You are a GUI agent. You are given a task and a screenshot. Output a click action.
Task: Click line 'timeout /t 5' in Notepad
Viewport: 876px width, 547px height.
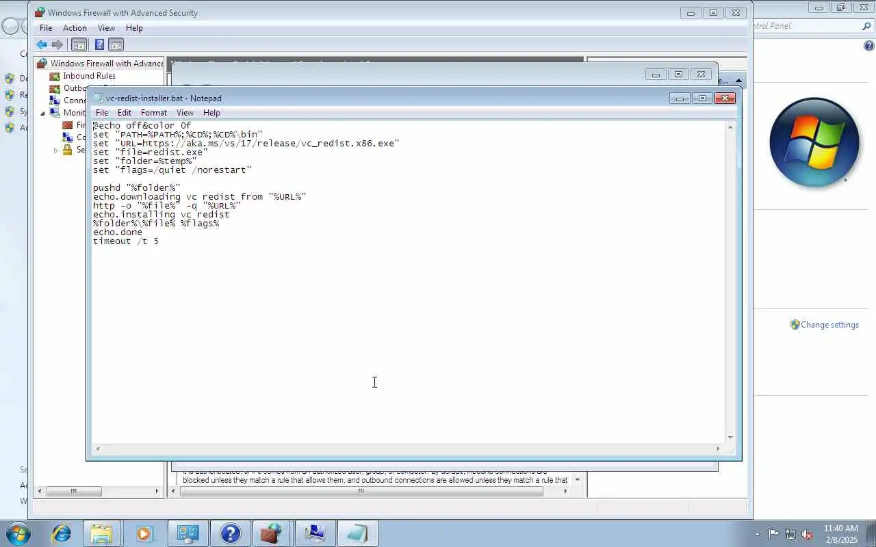coord(125,241)
